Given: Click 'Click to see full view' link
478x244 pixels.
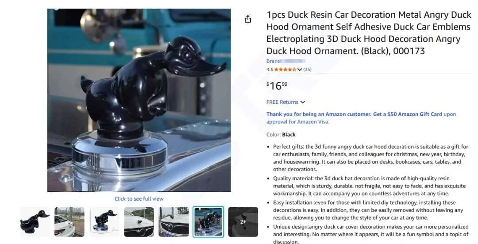Looking at the screenshot, I should tap(139, 198).
